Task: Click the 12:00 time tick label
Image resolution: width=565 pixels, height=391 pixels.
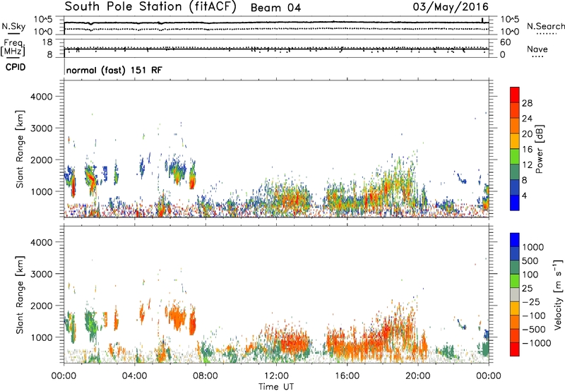Action: (276, 376)
